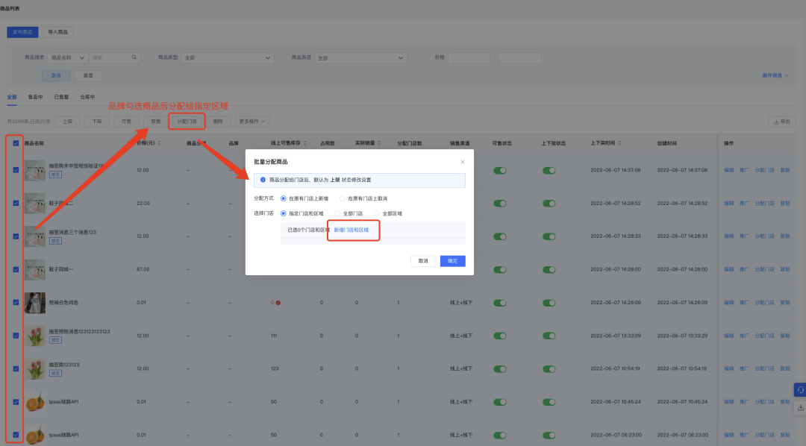
Task: Click the 发布商品 button
Action: coord(22,32)
